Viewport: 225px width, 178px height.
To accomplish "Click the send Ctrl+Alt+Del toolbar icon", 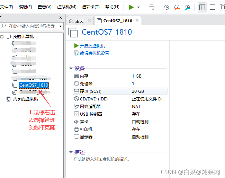I will (x=152, y=7).
